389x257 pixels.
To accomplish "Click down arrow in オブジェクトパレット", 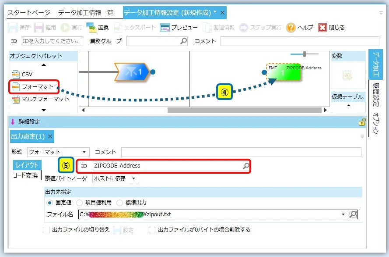I will point(44,110).
